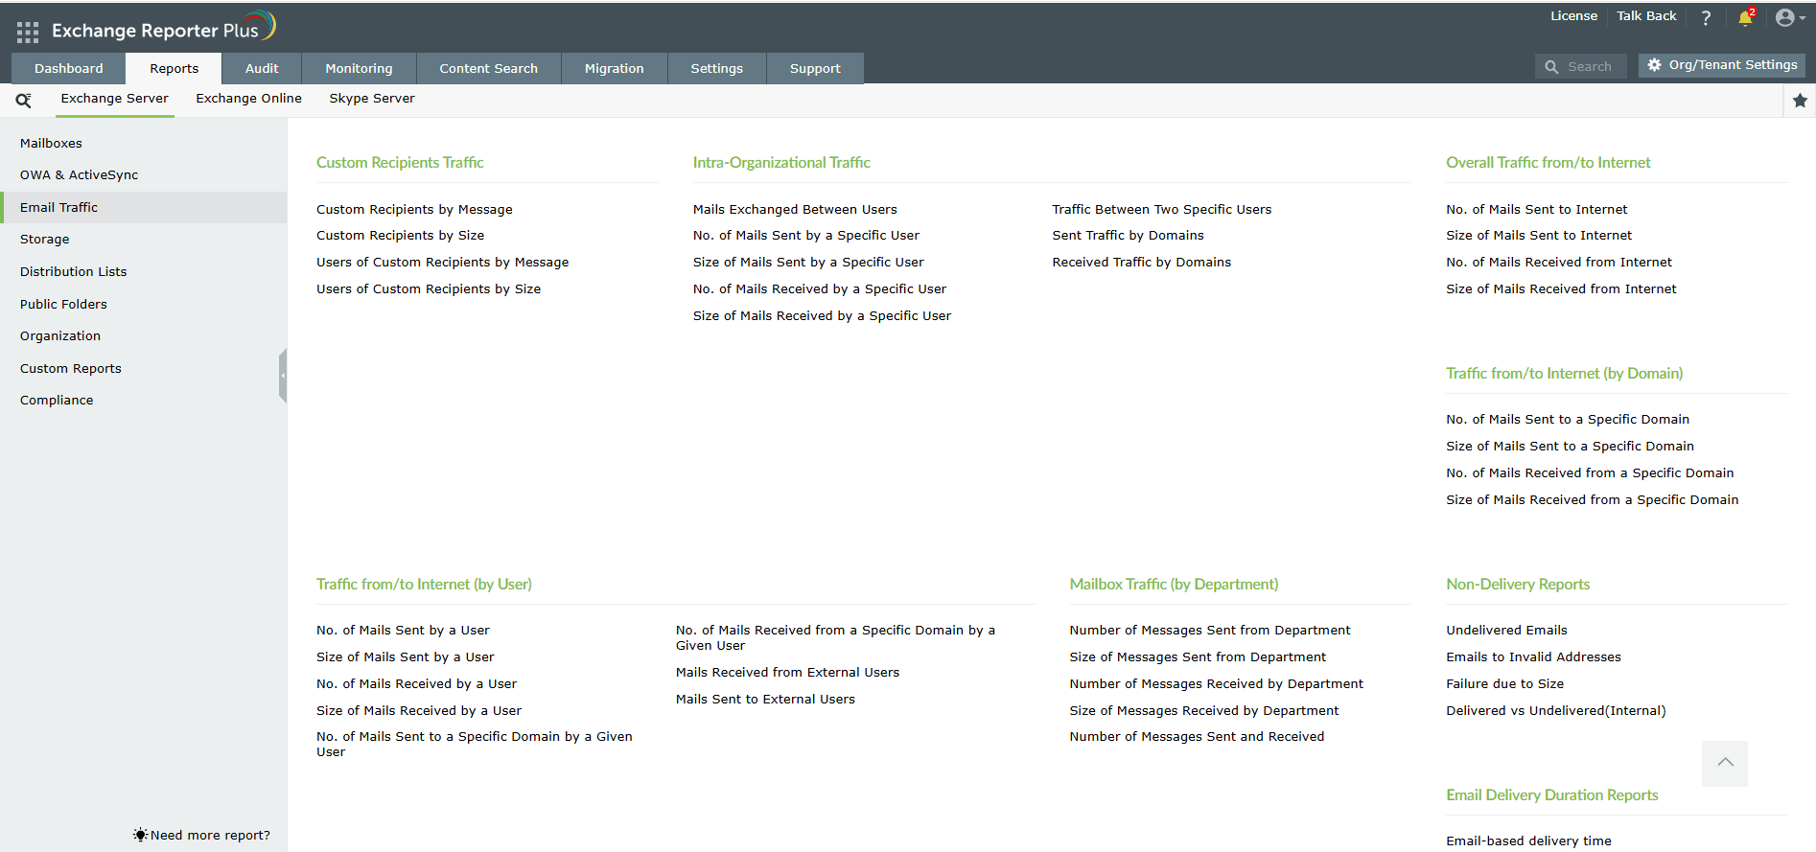Viewport: 1816px width, 852px height.
Task: Open the user account avatar menu
Action: pyautogui.click(x=1789, y=17)
